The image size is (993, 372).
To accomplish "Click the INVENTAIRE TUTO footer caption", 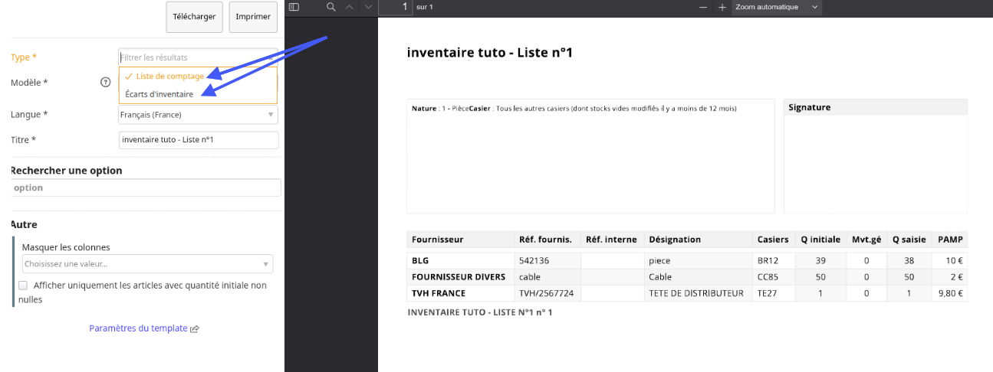I will point(480,312).
